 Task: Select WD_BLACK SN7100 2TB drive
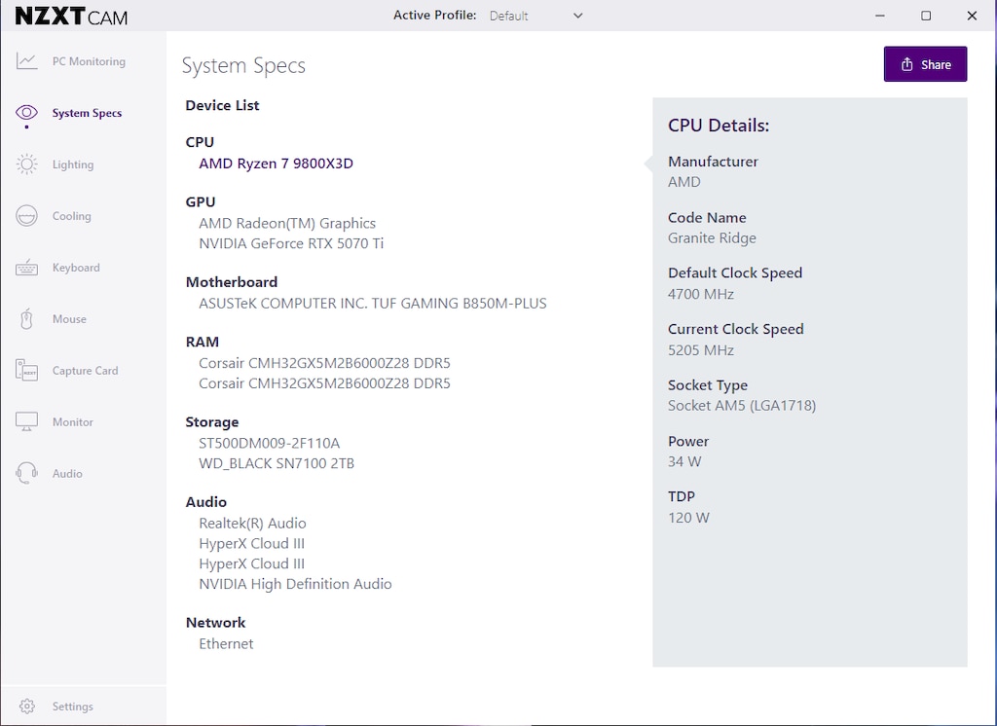tap(276, 463)
